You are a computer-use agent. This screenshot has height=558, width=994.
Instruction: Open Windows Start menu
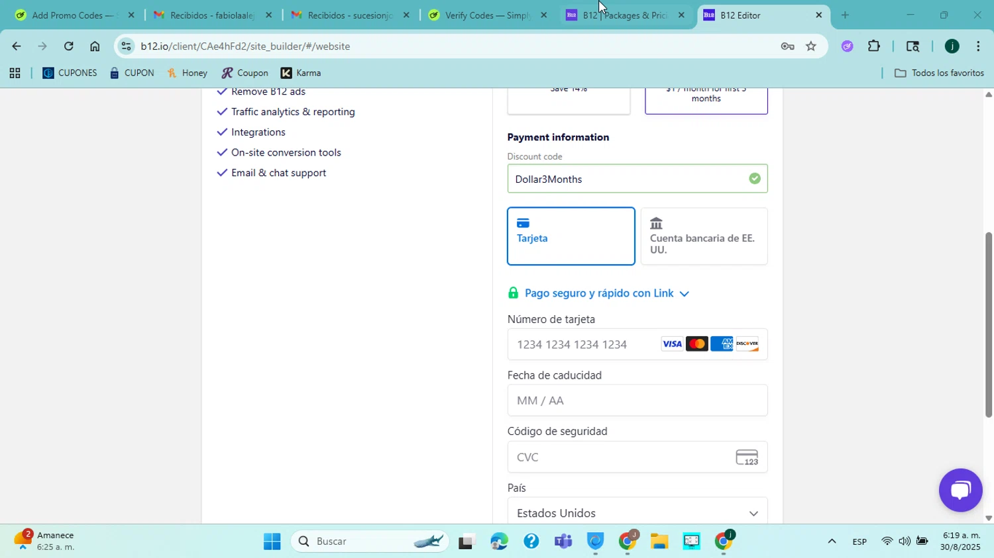pyautogui.click(x=272, y=541)
